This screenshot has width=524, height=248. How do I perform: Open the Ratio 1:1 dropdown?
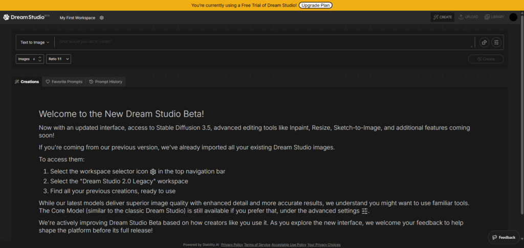pyautogui.click(x=58, y=59)
